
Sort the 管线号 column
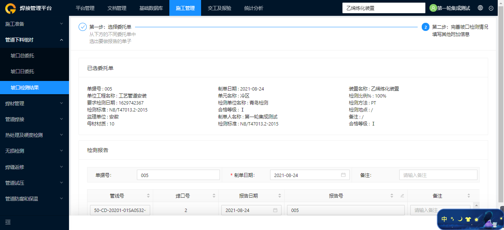click(x=148, y=196)
